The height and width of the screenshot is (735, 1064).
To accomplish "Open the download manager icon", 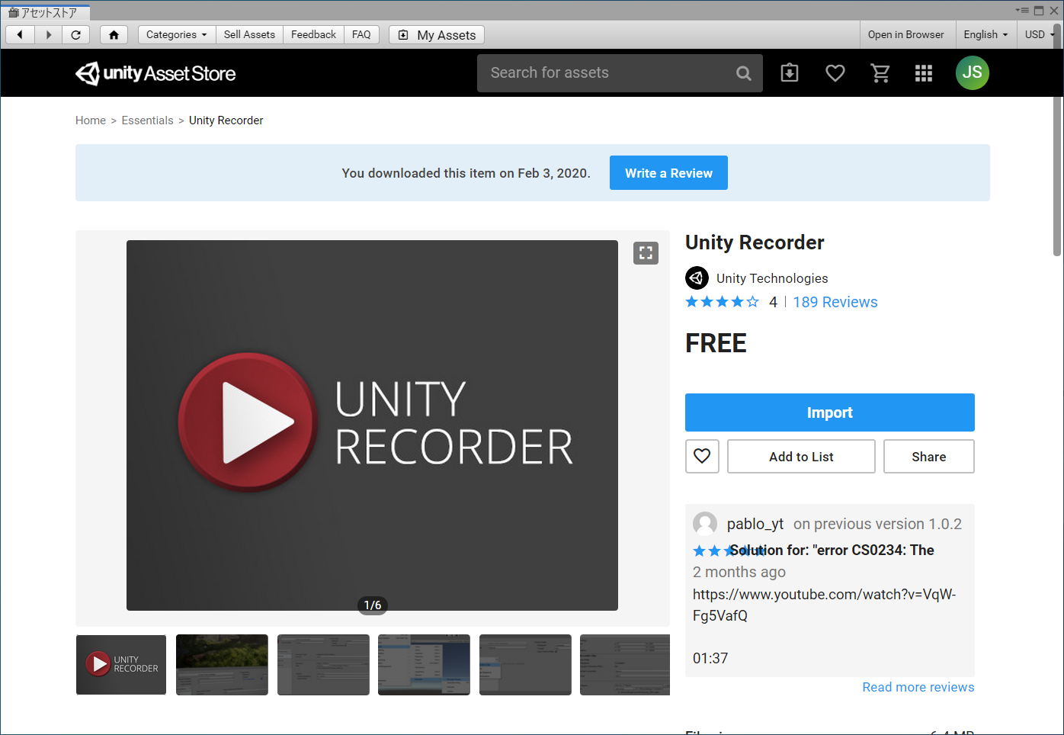I will (x=789, y=72).
